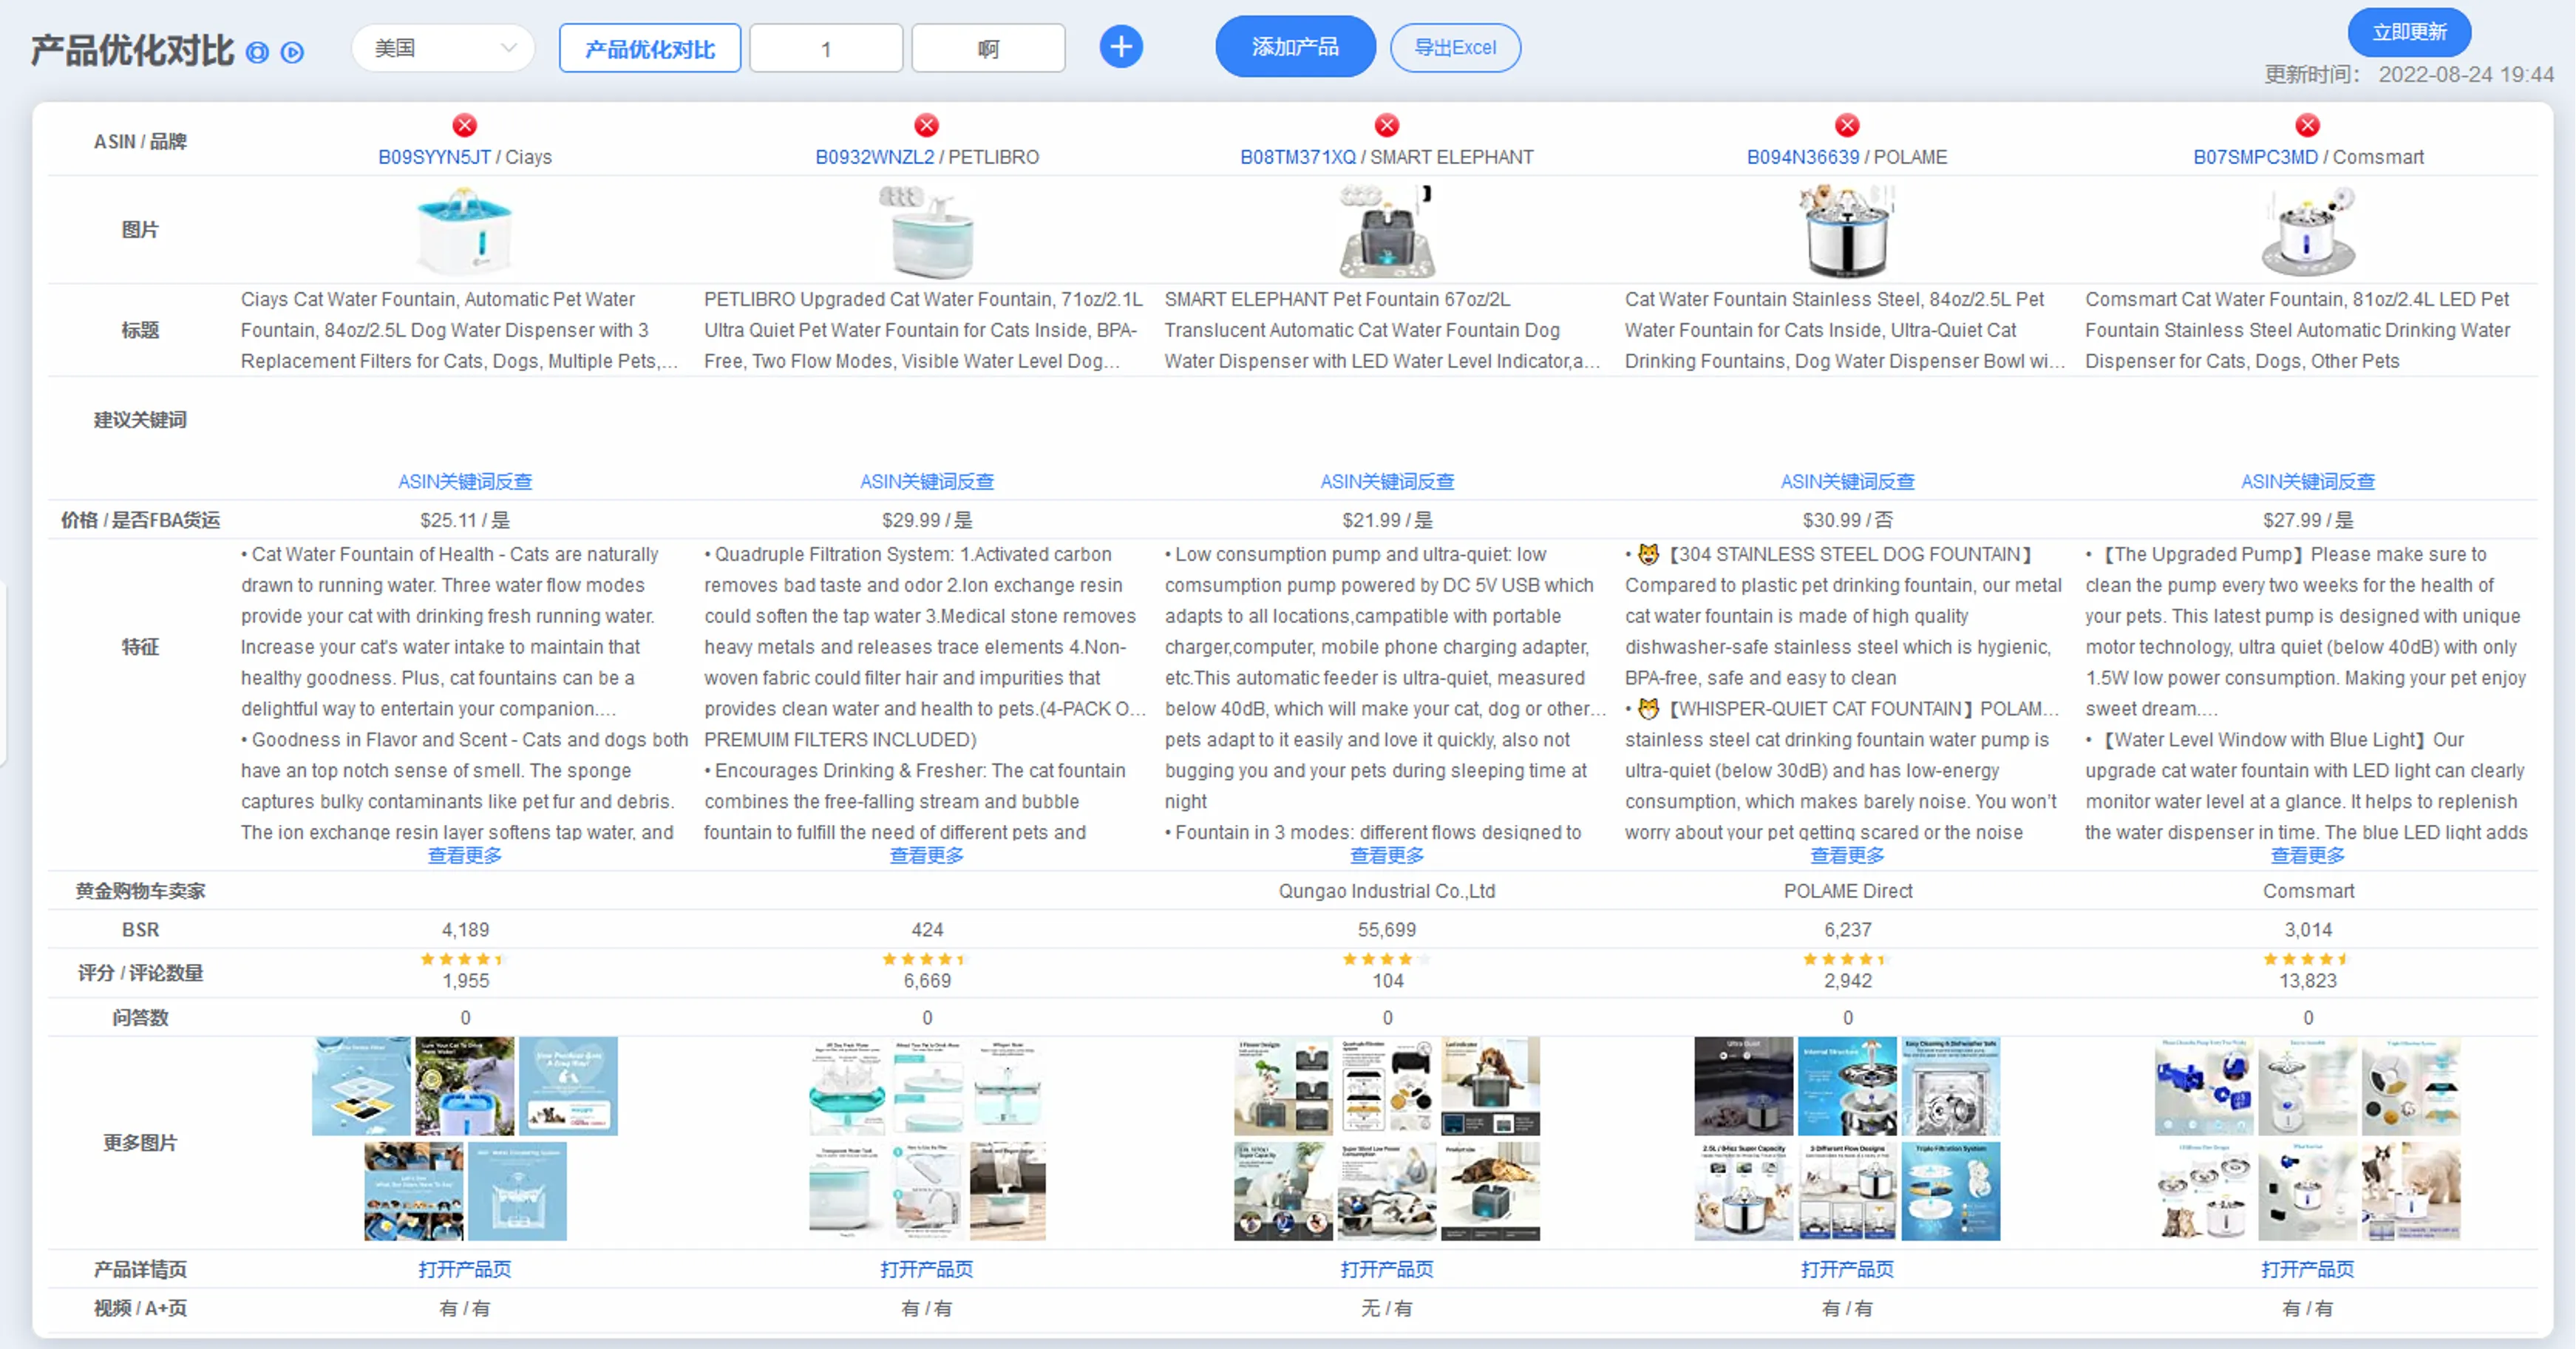The height and width of the screenshot is (1349, 2576).
Task: Switch to the tab labeled 1
Action: pyautogui.click(x=826, y=48)
